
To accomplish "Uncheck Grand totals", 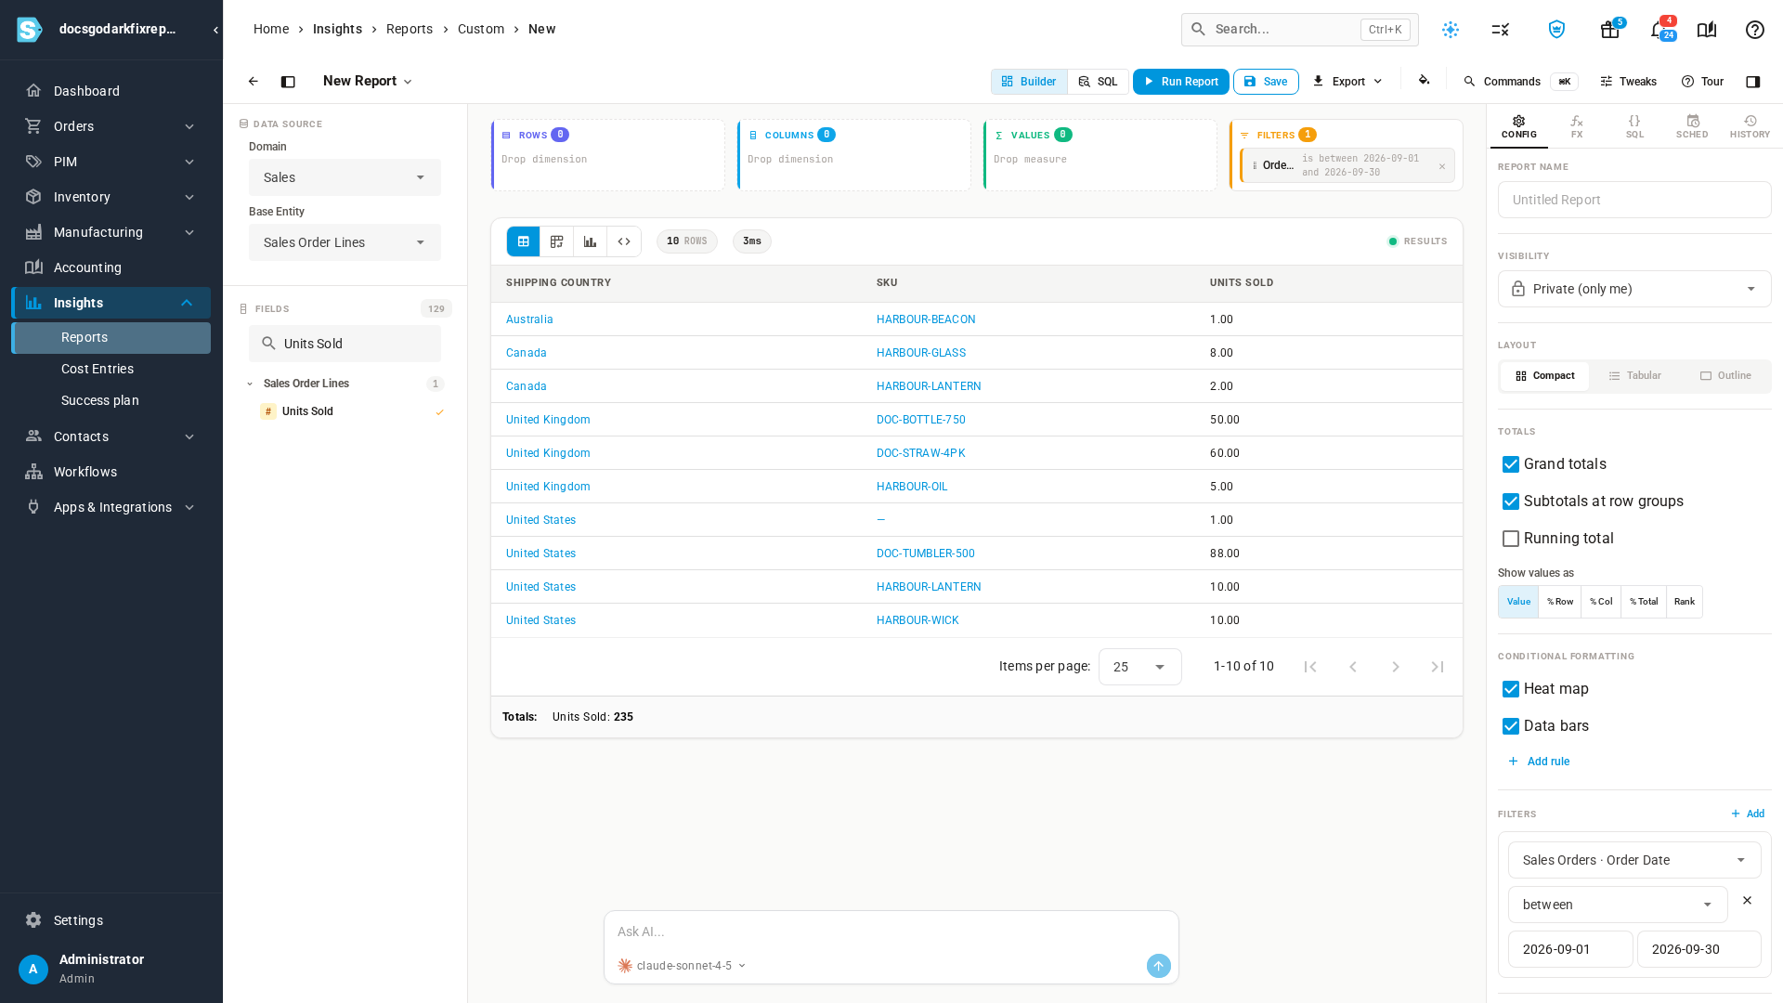I will pyautogui.click(x=1511, y=464).
